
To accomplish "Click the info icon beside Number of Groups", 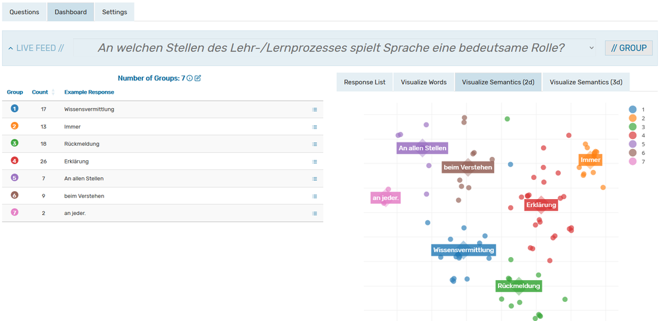I will pos(190,78).
